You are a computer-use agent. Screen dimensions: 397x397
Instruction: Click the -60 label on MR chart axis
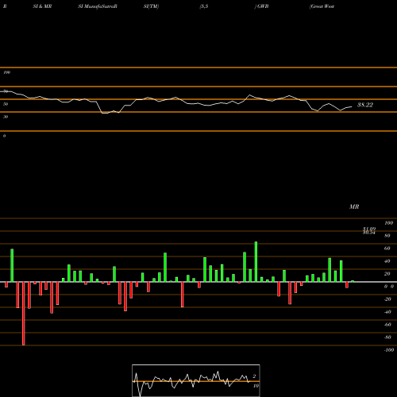387,325
